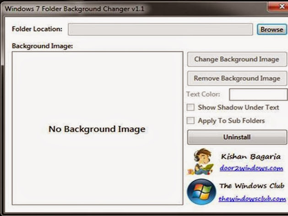Open the thewindowsclub.com link
Viewport: 288px width, 216px height.
point(252,199)
